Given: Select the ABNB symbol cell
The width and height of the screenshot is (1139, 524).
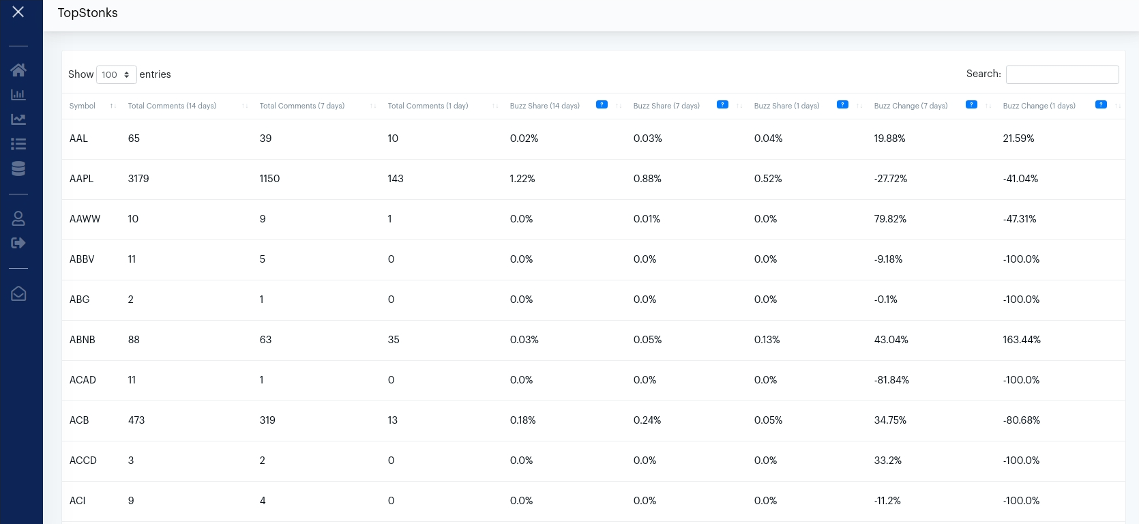Looking at the screenshot, I should pos(83,340).
